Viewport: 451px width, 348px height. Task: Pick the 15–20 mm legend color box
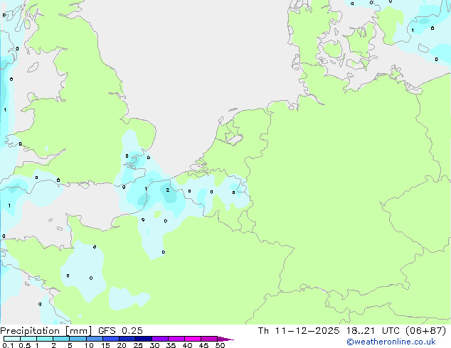110,339
